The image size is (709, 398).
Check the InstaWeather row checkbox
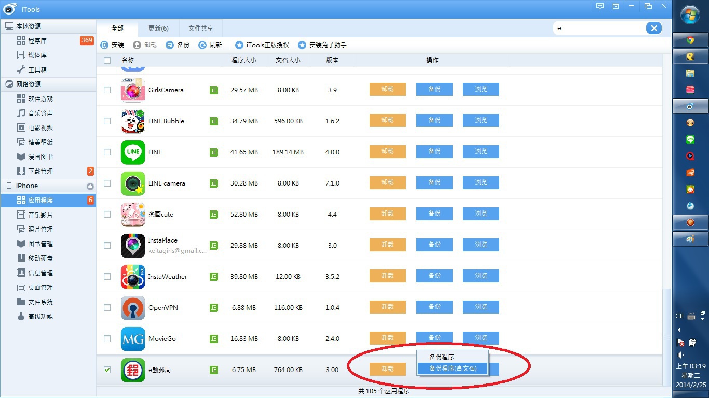click(107, 276)
